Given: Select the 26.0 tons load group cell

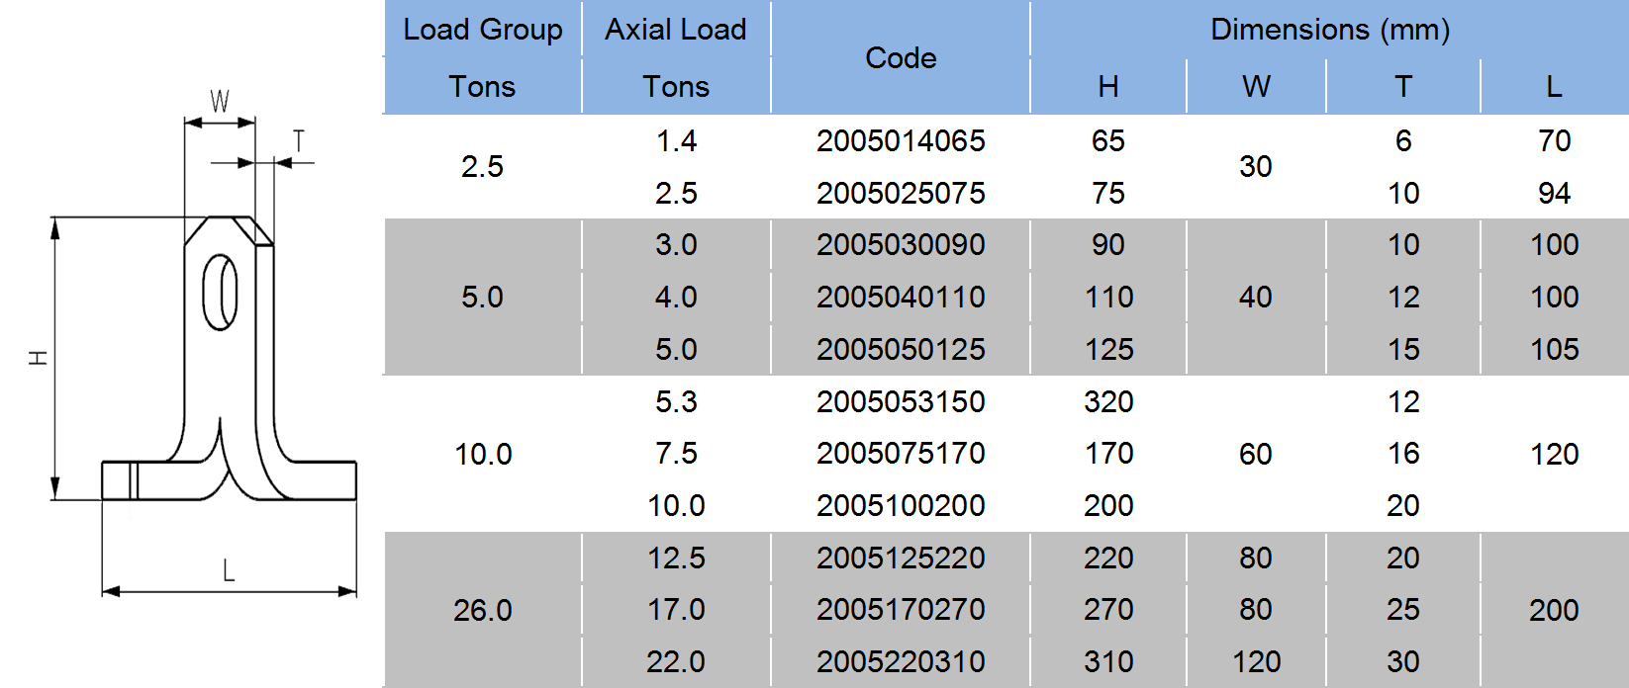Looking at the screenshot, I should tap(482, 610).
